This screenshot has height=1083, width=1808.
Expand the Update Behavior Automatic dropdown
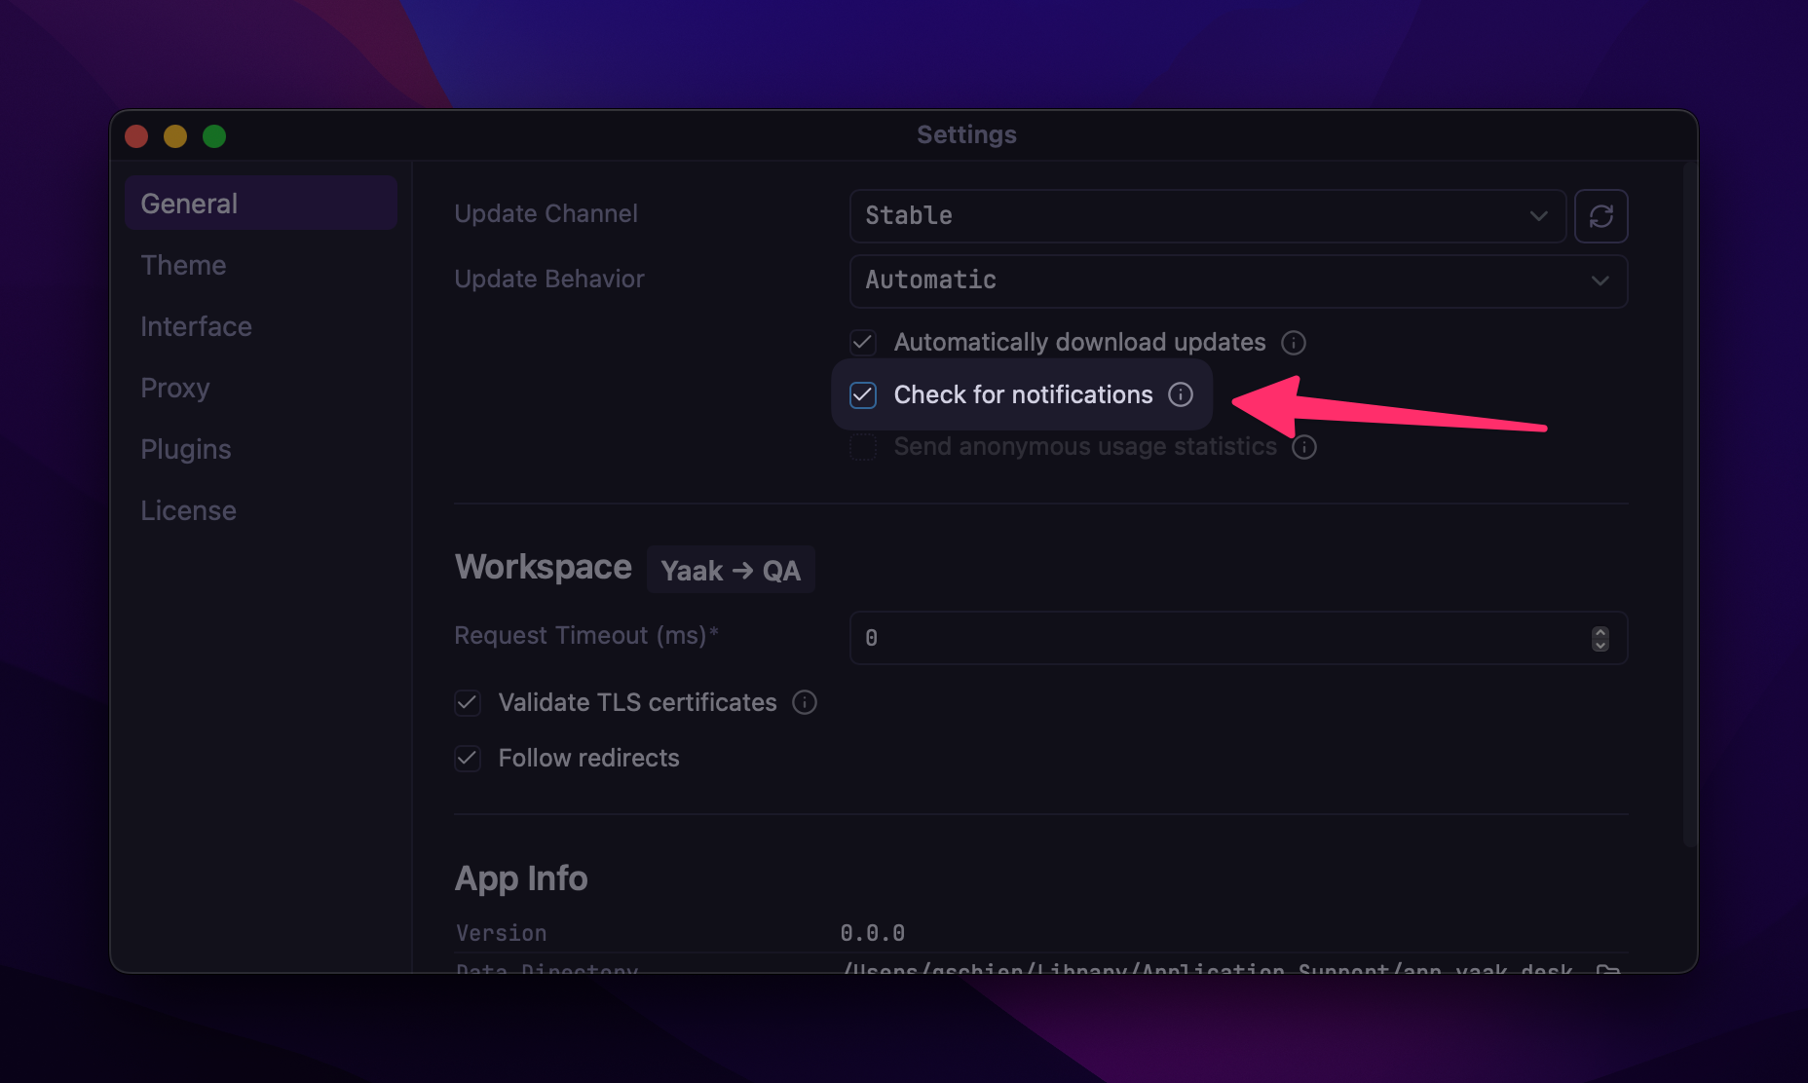[x=1237, y=280]
